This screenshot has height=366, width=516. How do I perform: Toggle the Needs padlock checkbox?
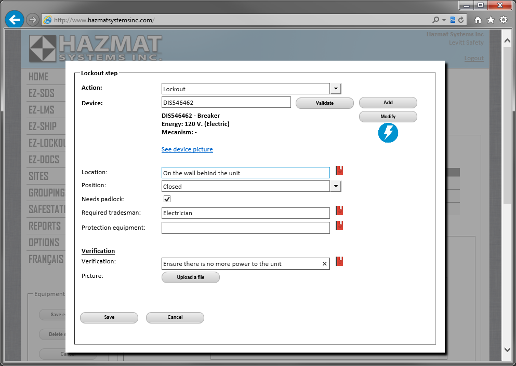tap(167, 199)
